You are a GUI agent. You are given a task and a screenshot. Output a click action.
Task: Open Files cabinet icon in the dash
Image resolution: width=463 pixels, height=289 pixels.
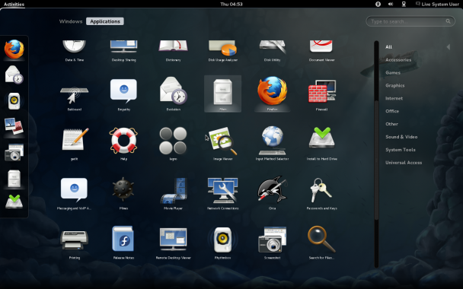14,179
